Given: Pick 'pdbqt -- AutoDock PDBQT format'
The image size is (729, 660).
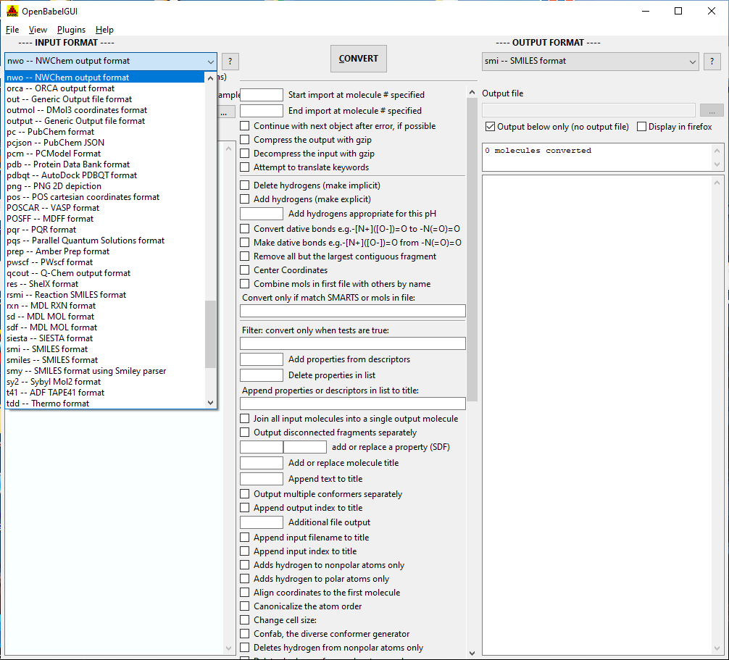Looking at the screenshot, I should [104, 175].
